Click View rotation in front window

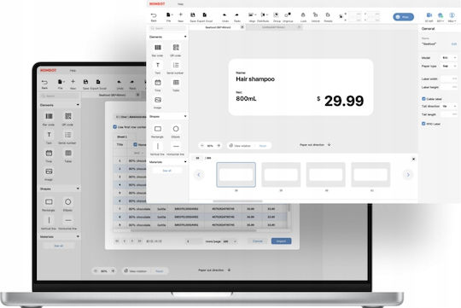(x=240, y=146)
